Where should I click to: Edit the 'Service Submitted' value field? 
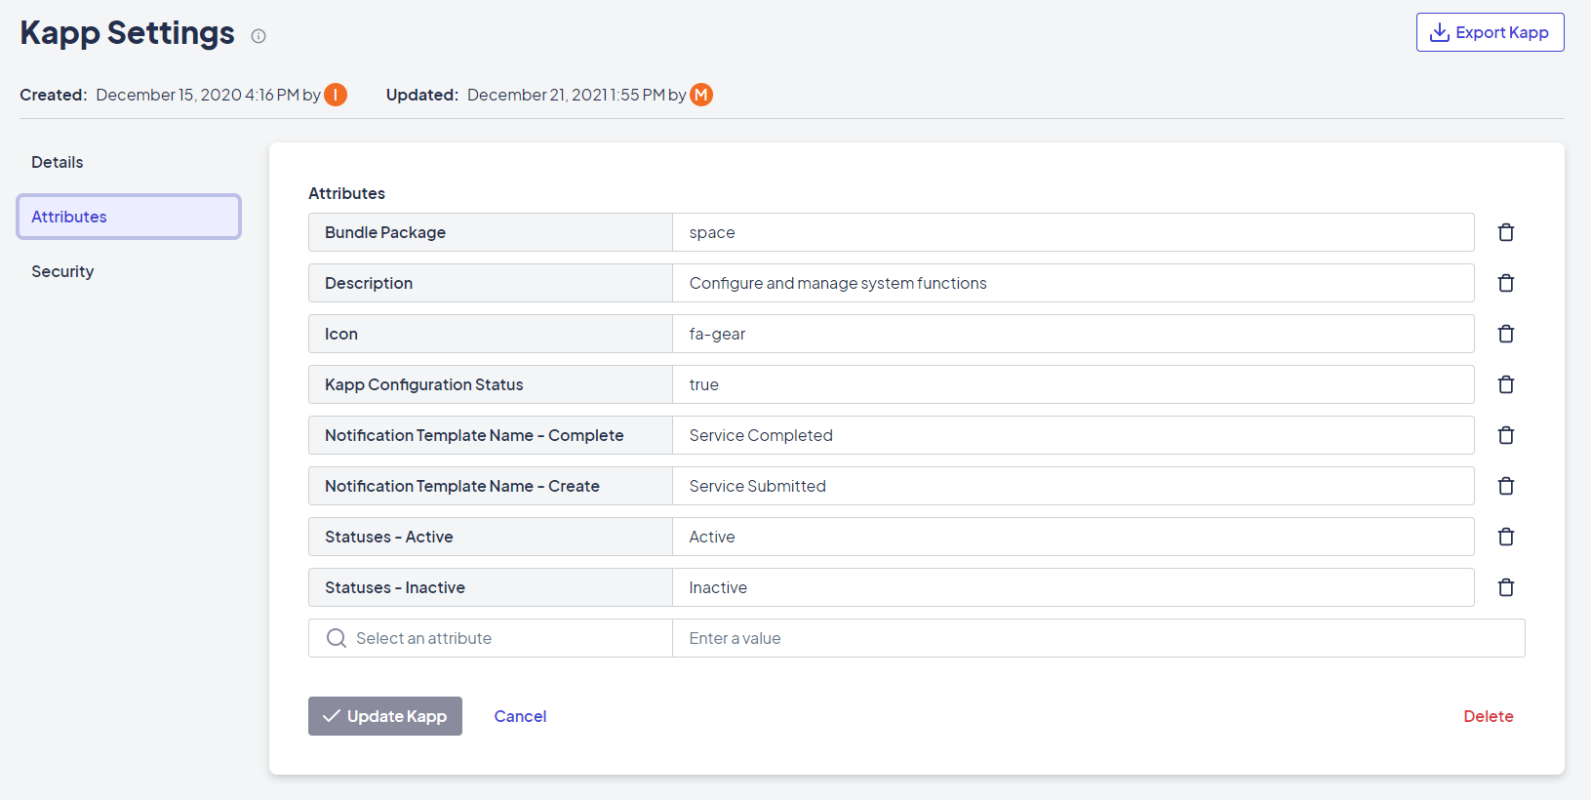[x=1073, y=486]
